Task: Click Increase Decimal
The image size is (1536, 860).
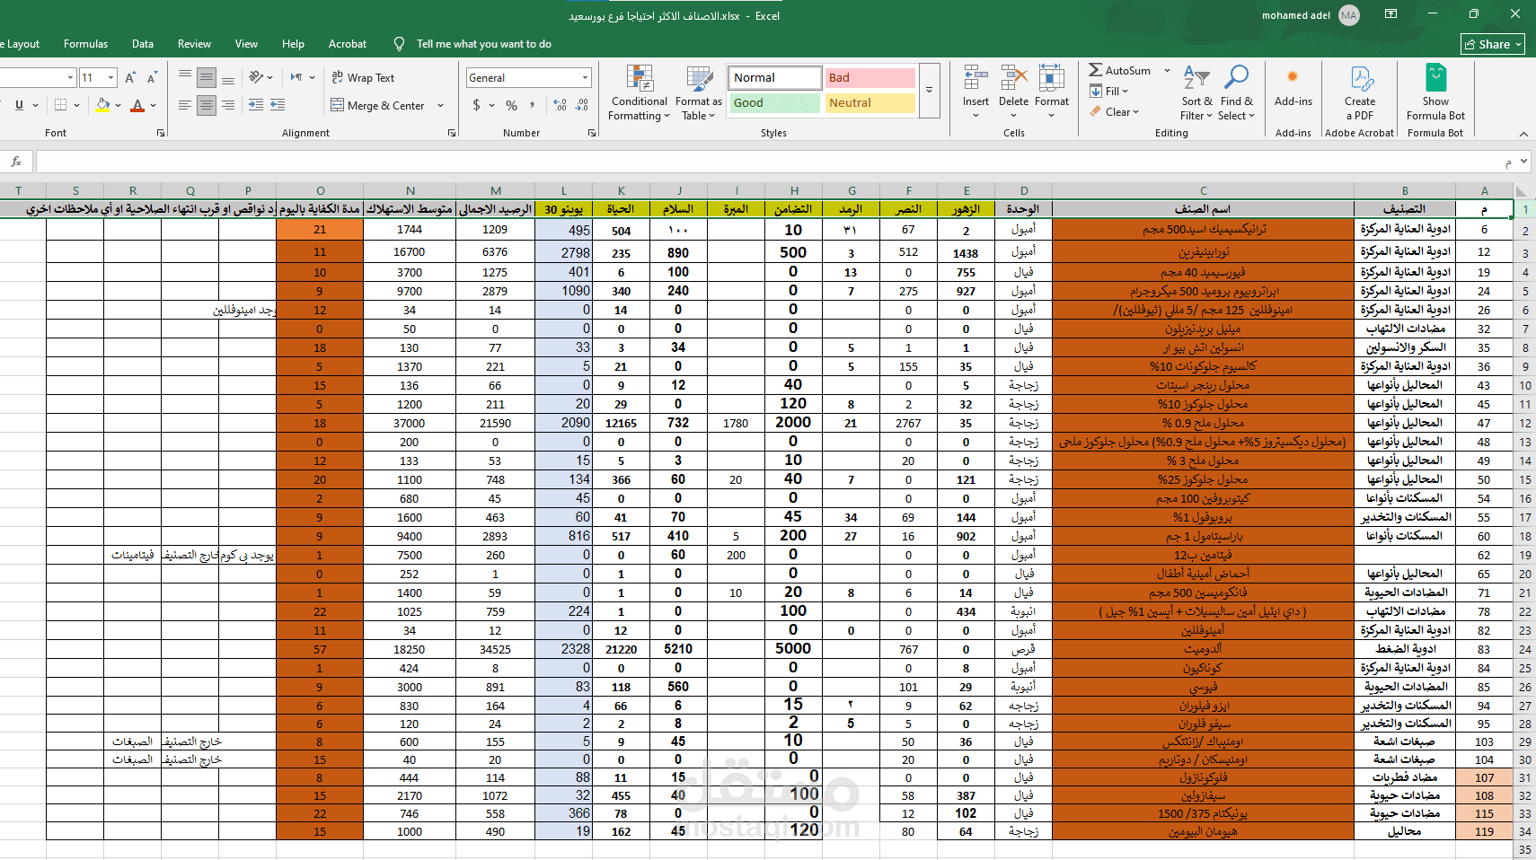Action: tap(561, 105)
